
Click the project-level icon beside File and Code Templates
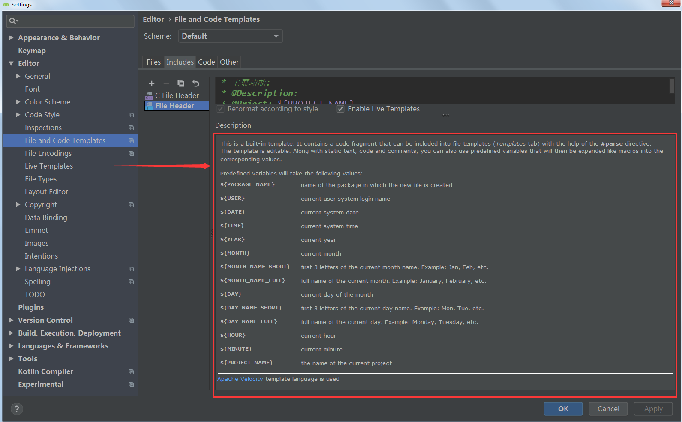click(132, 140)
